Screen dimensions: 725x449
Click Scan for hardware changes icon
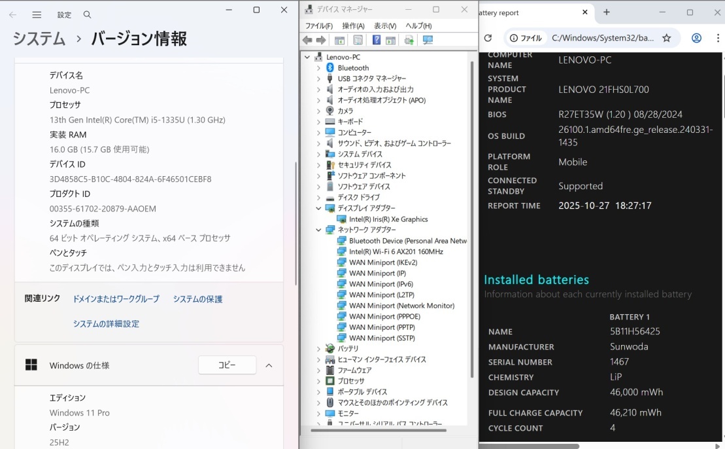coord(428,40)
